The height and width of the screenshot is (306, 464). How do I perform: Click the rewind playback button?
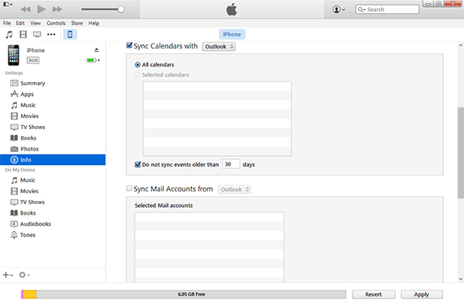26,9
